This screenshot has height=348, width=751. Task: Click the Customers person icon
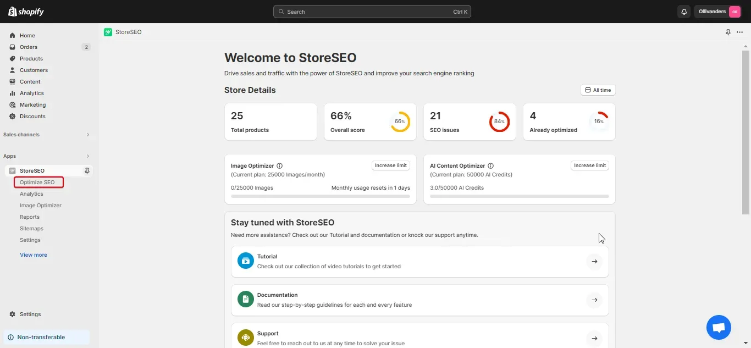[12, 70]
